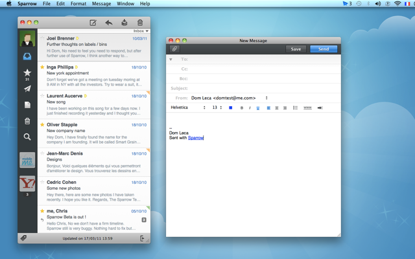Attach a file with paperclip icon
Screen dimensions: 415x259
coord(174,49)
